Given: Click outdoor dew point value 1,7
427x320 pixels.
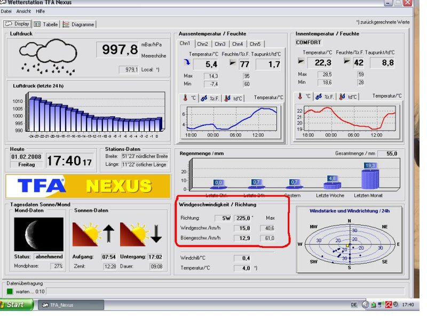Looking at the screenshot, I should 269,65.
